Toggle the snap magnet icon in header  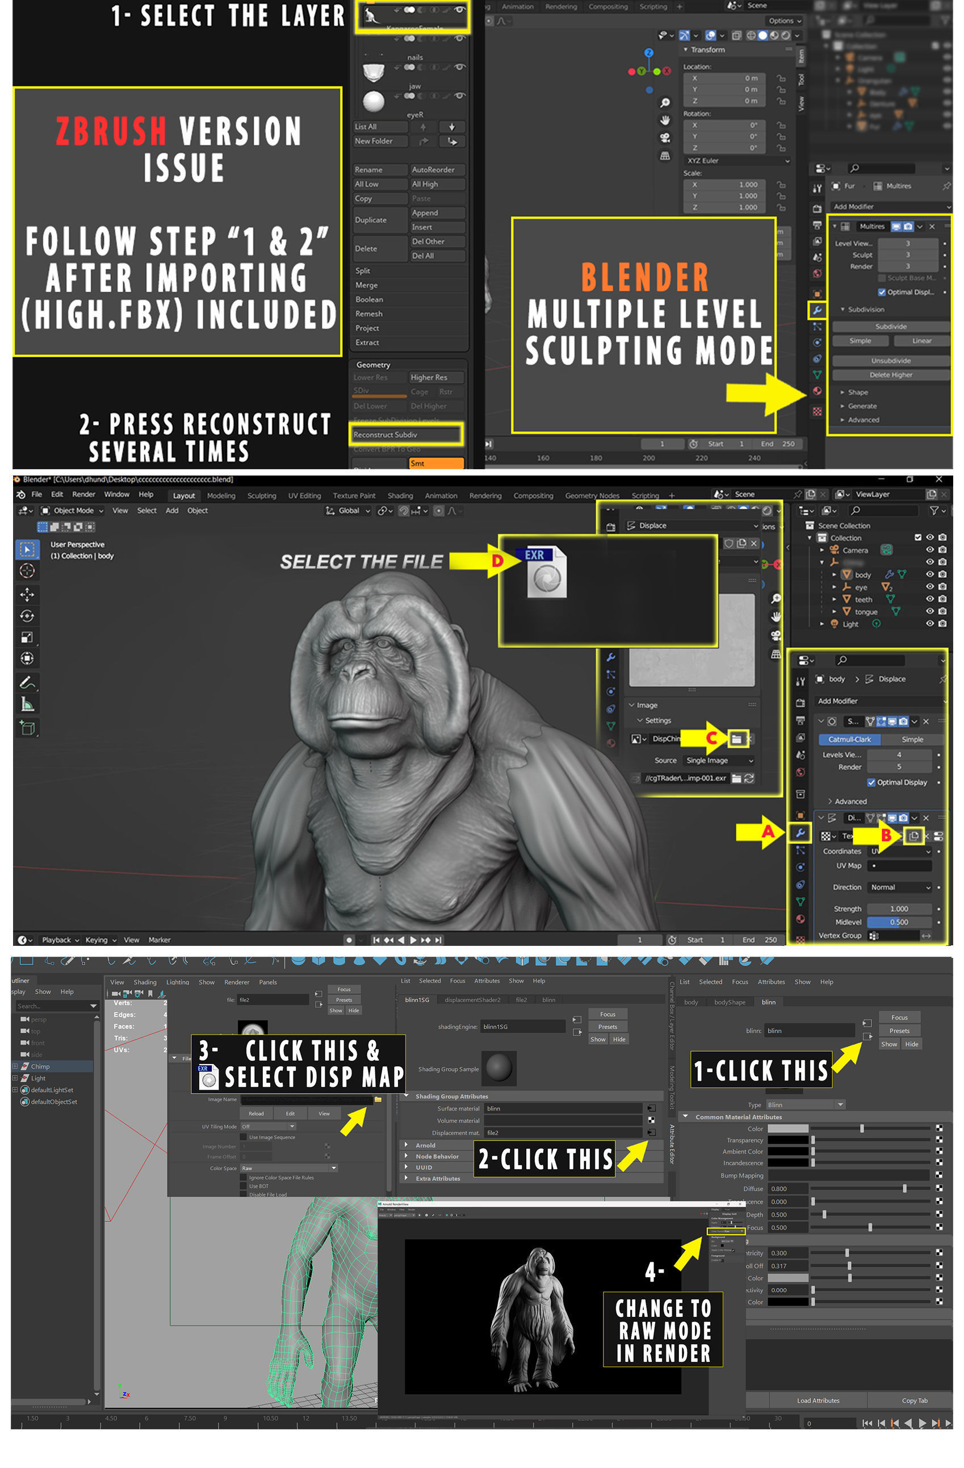(404, 511)
